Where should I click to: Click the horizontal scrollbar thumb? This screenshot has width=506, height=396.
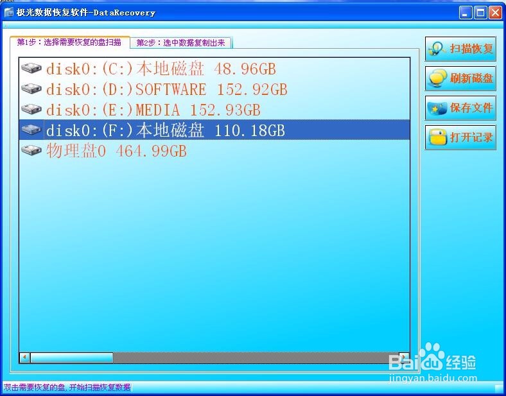click(71, 357)
